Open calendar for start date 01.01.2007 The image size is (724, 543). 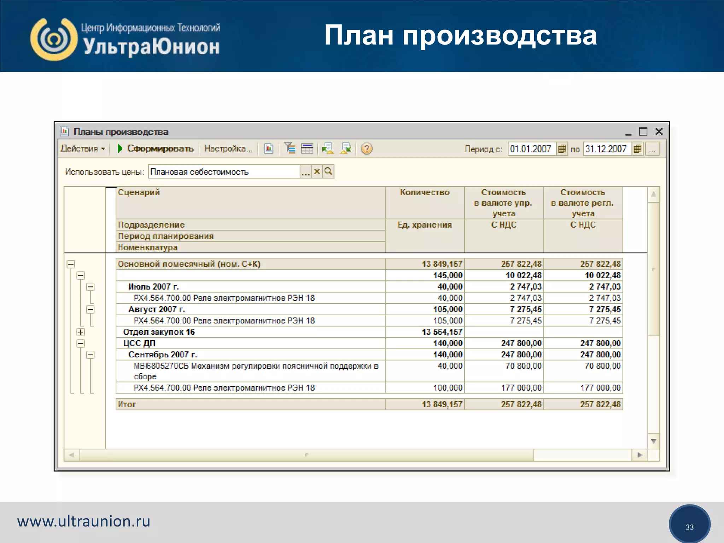pyautogui.click(x=562, y=149)
